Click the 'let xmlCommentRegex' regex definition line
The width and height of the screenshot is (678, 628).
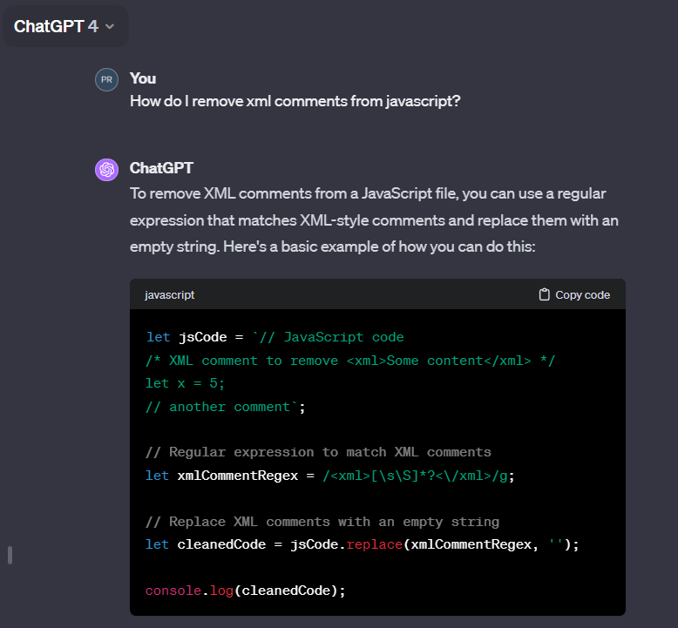[330, 476]
